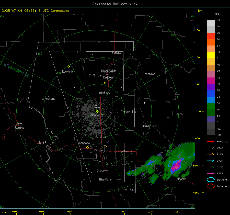Click the magenta storm core near Brooks
The height and width of the screenshot is (215, 230).
(177, 165)
